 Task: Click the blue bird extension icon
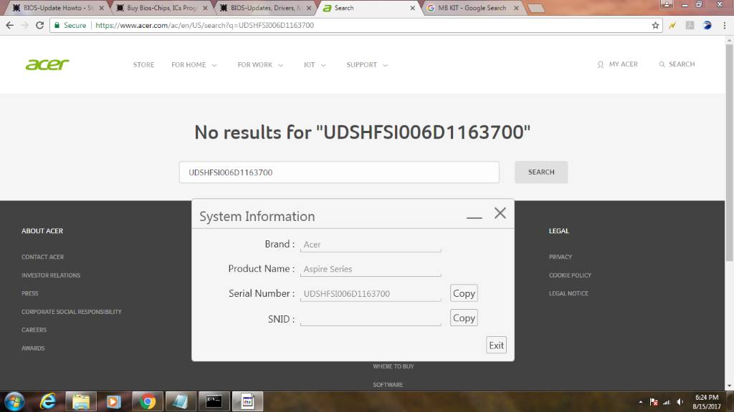click(707, 25)
